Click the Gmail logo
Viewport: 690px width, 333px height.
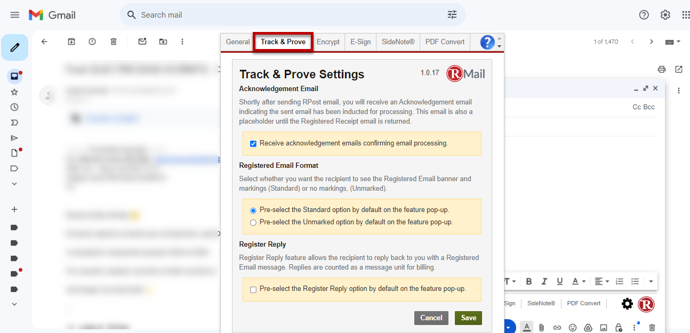(52, 15)
